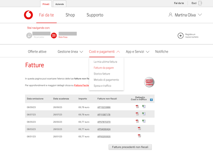The height and width of the screenshot is (160, 213).
Task: Select Fatture da pagare
Action: click(x=104, y=68)
